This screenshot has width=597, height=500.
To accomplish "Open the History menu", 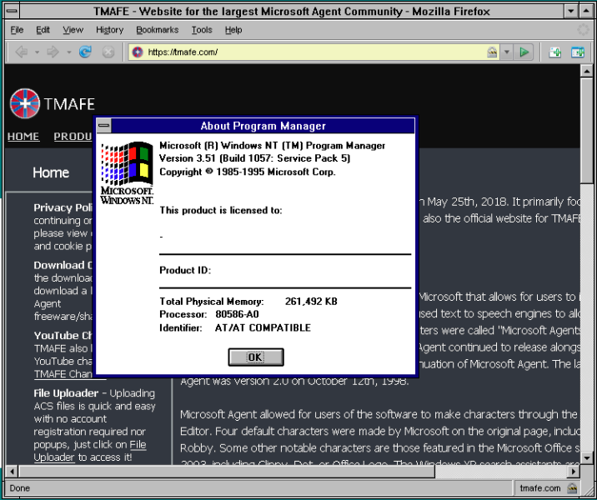I will (110, 30).
